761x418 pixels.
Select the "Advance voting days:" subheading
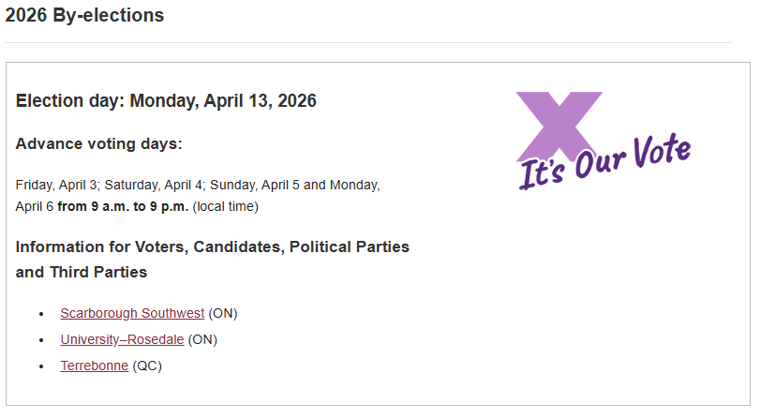98,144
